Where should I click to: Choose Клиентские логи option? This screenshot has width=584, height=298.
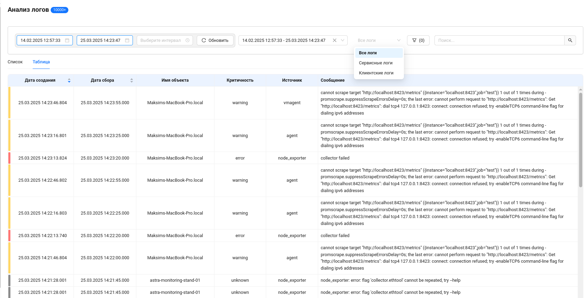(x=376, y=73)
